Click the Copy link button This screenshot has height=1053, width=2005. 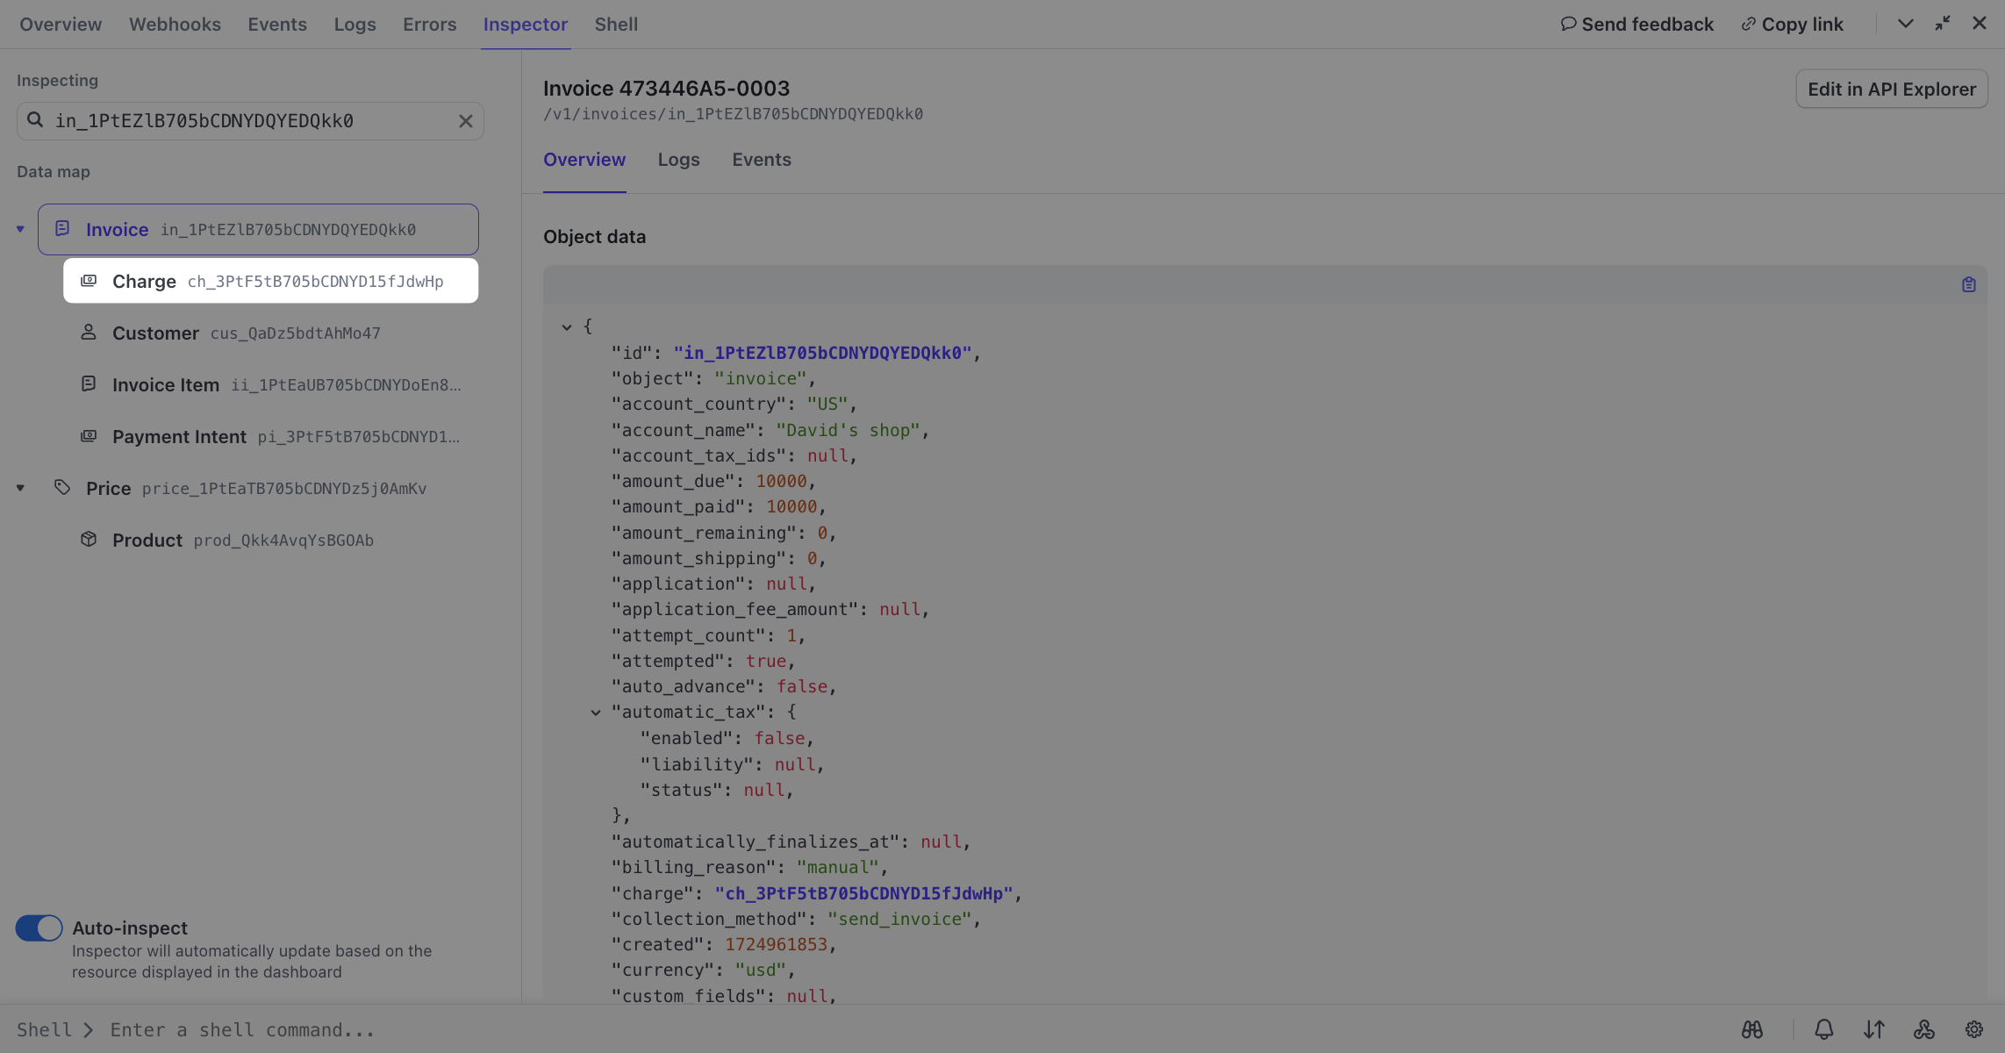(x=1792, y=25)
